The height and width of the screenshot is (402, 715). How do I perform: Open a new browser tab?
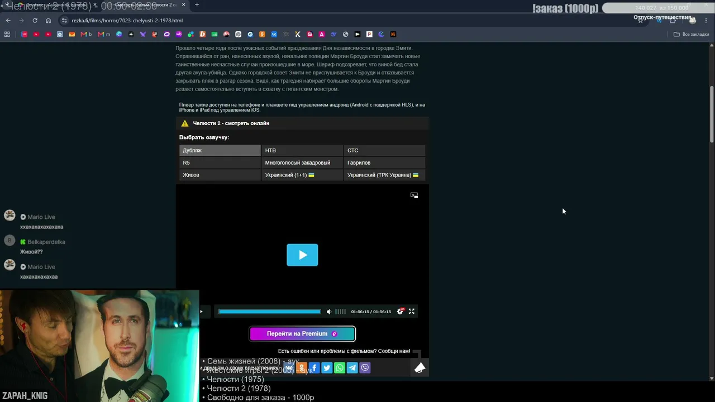point(197,5)
